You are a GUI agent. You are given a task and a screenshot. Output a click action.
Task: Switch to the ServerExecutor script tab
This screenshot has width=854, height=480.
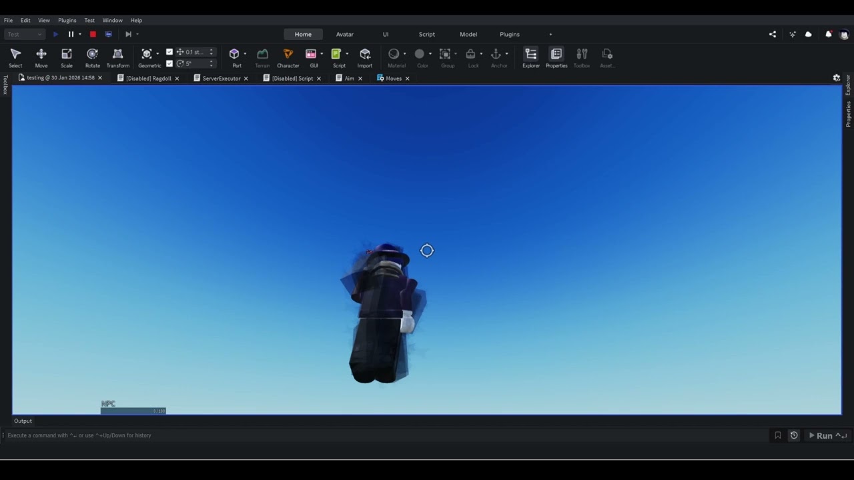pos(222,78)
